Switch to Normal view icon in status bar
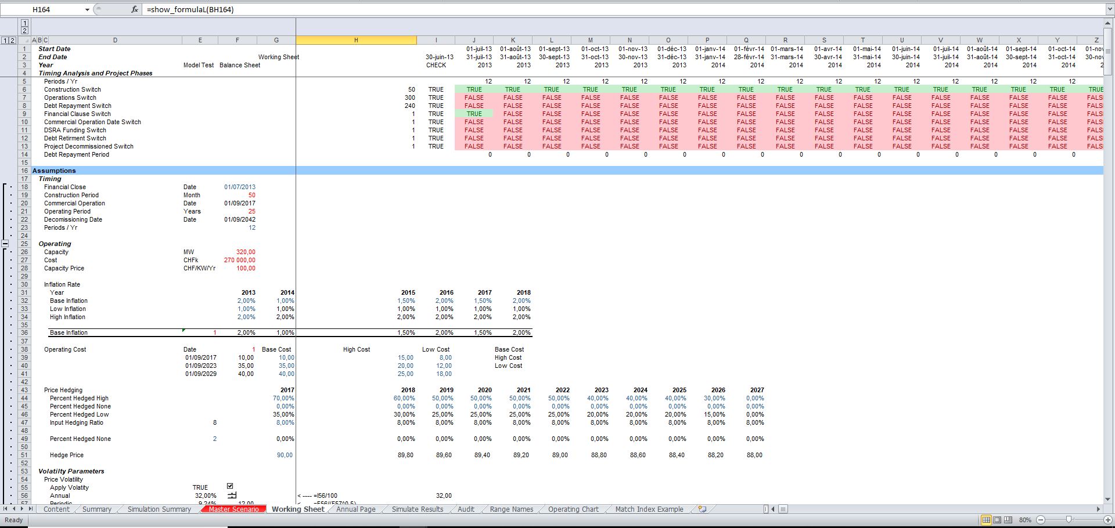This screenshot has width=1115, height=528. [986, 520]
